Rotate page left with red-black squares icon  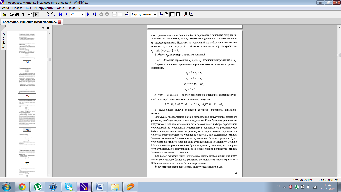click(185, 14)
